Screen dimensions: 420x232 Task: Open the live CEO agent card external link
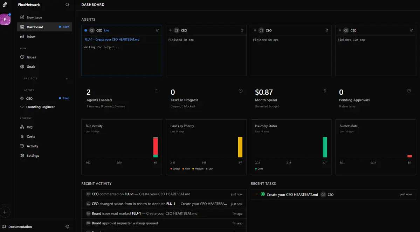pyautogui.click(x=157, y=30)
